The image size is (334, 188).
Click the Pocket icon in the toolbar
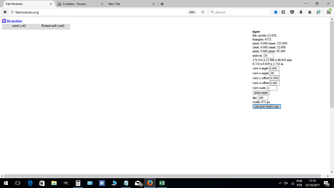(x=292, y=12)
